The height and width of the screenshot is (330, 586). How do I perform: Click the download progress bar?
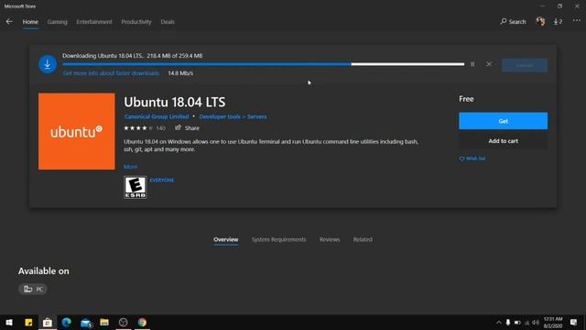point(263,64)
